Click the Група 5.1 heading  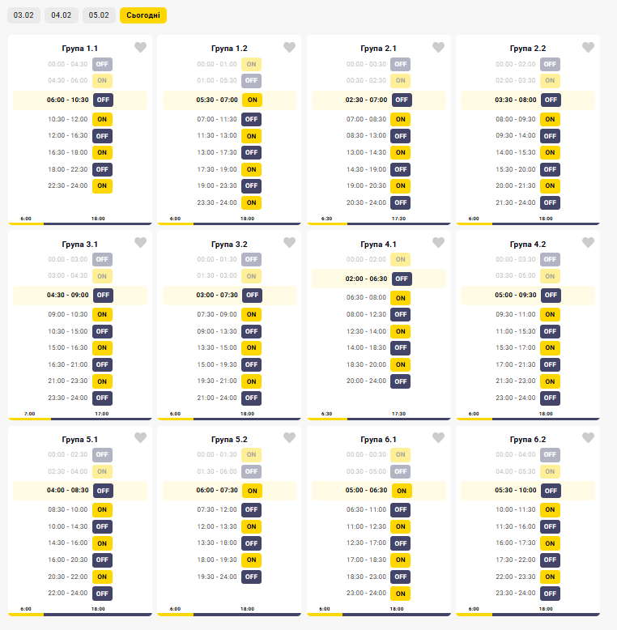(x=80, y=440)
